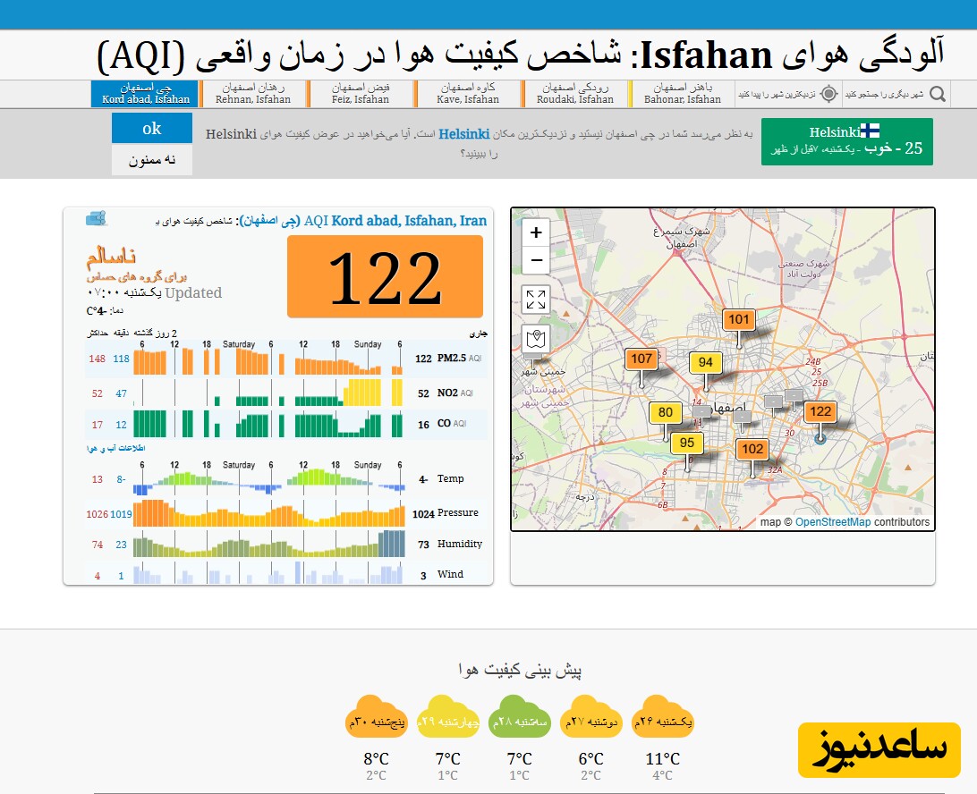The height and width of the screenshot is (794, 977).
Task: Click the Saednews logo
Action: click(879, 750)
